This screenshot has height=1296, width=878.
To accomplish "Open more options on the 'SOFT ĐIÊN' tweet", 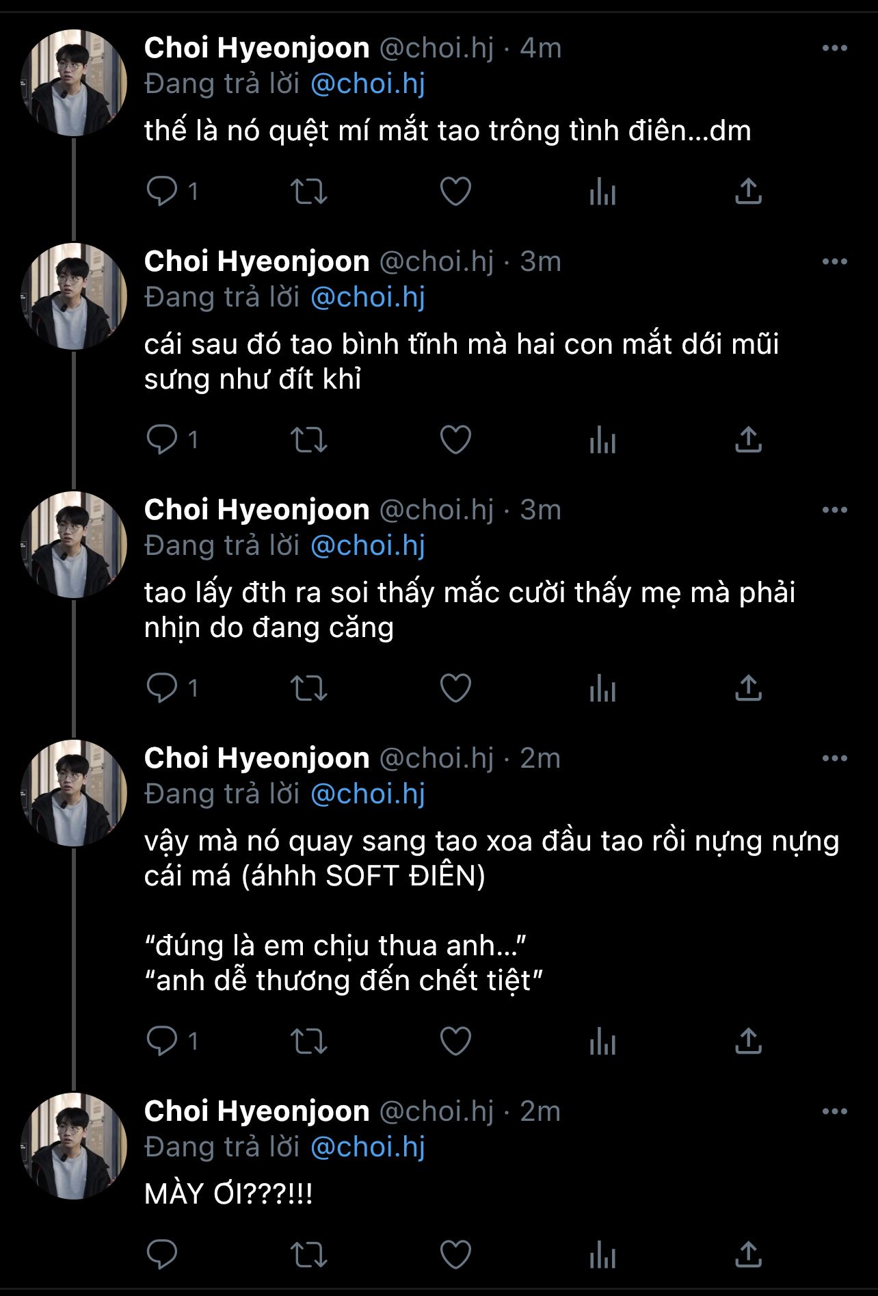I will [x=834, y=759].
